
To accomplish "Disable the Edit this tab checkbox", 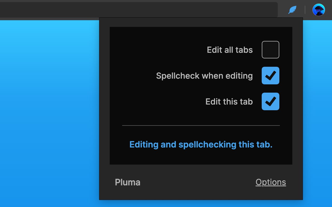I will tap(270, 101).
